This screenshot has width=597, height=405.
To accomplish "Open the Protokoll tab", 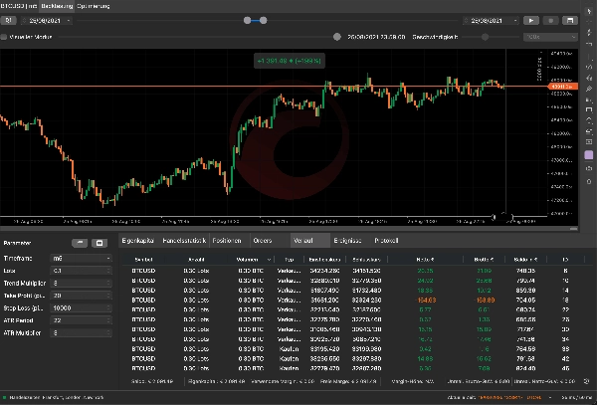I will pos(386,241).
